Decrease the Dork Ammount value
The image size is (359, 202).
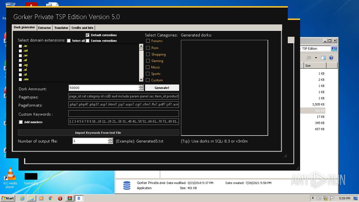(x=141, y=89)
